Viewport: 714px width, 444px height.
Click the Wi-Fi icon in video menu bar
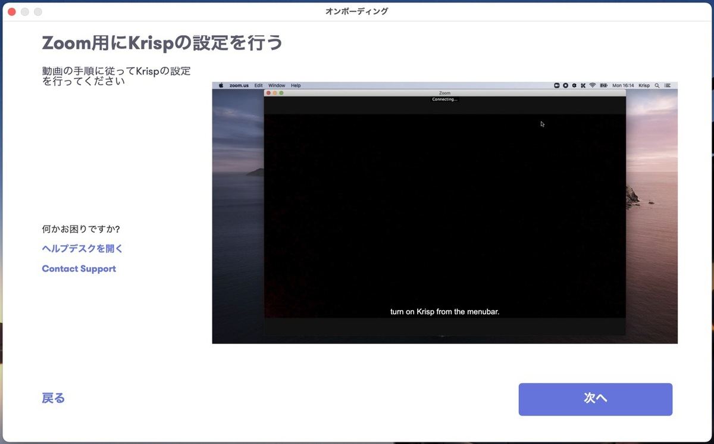[593, 86]
